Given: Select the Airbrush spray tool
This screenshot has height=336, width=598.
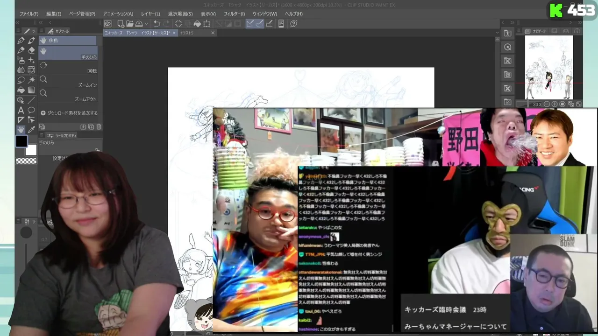Looking at the screenshot, I should click(21, 60).
